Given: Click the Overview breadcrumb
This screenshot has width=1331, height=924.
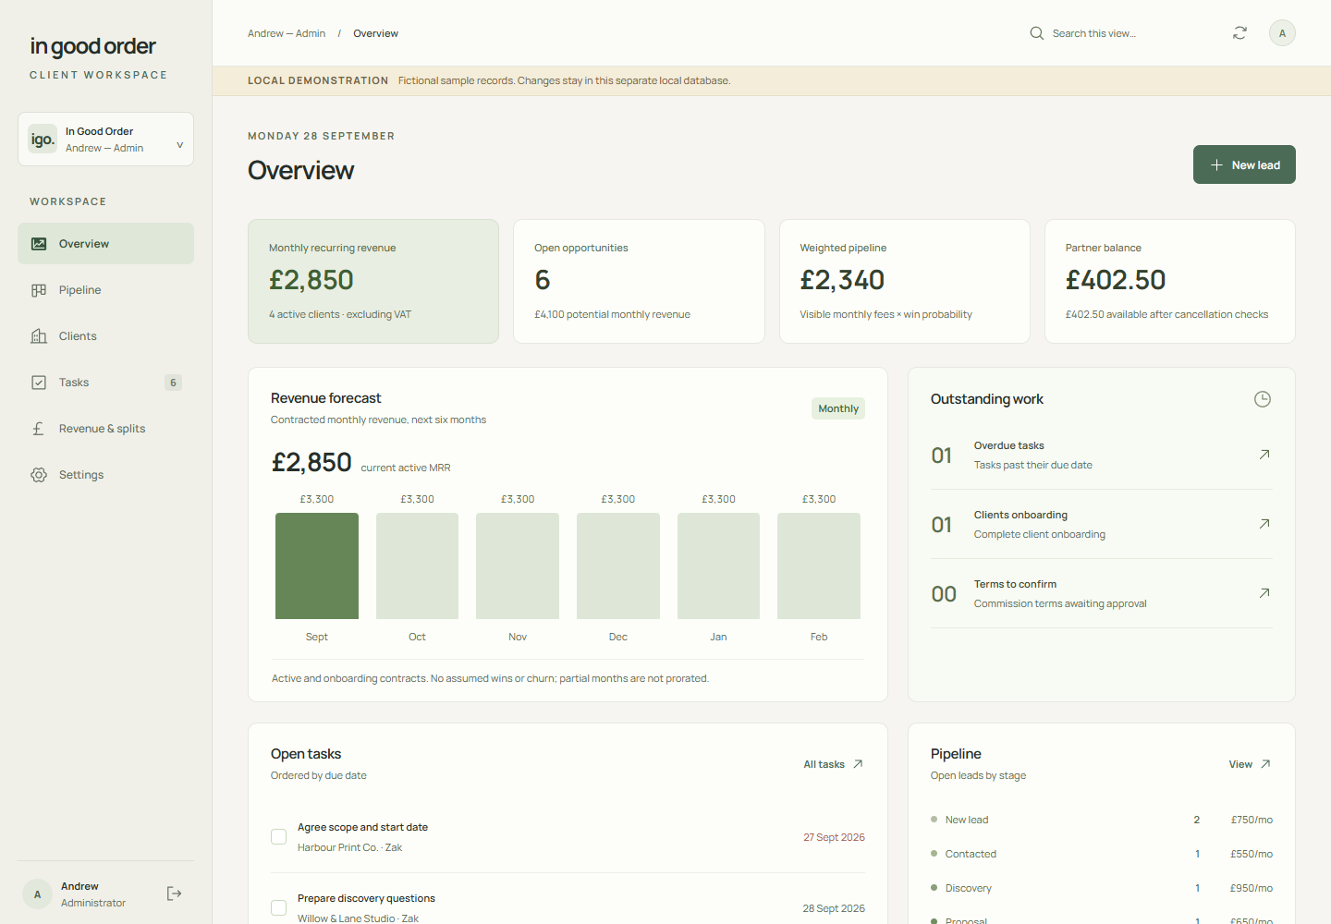Looking at the screenshot, I should 375,33.
